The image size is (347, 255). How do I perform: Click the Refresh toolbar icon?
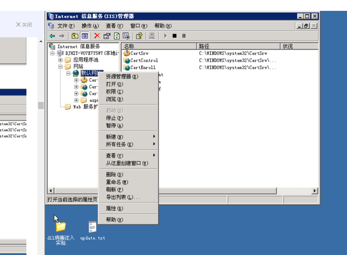(x=117, y=36)
